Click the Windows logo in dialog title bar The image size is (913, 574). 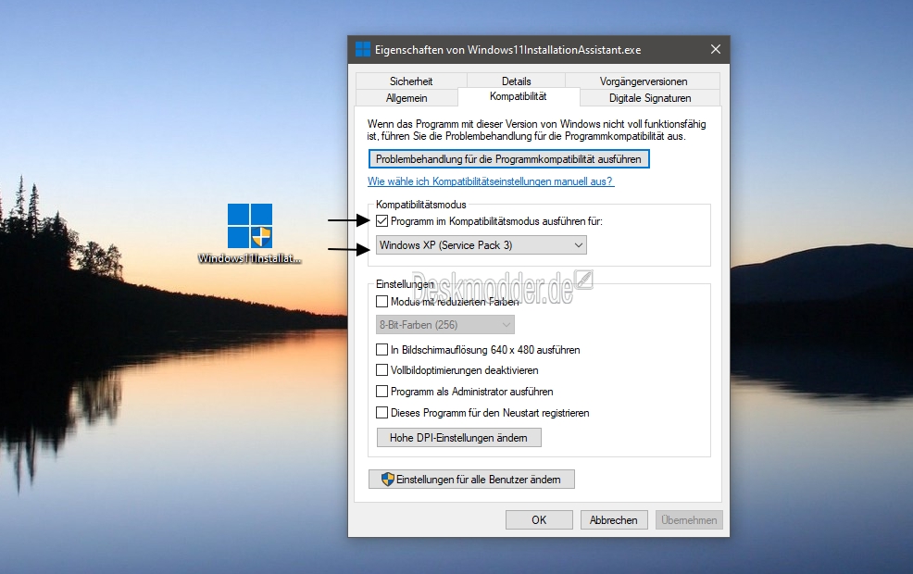pyautogui.click(x=363, y=49)
